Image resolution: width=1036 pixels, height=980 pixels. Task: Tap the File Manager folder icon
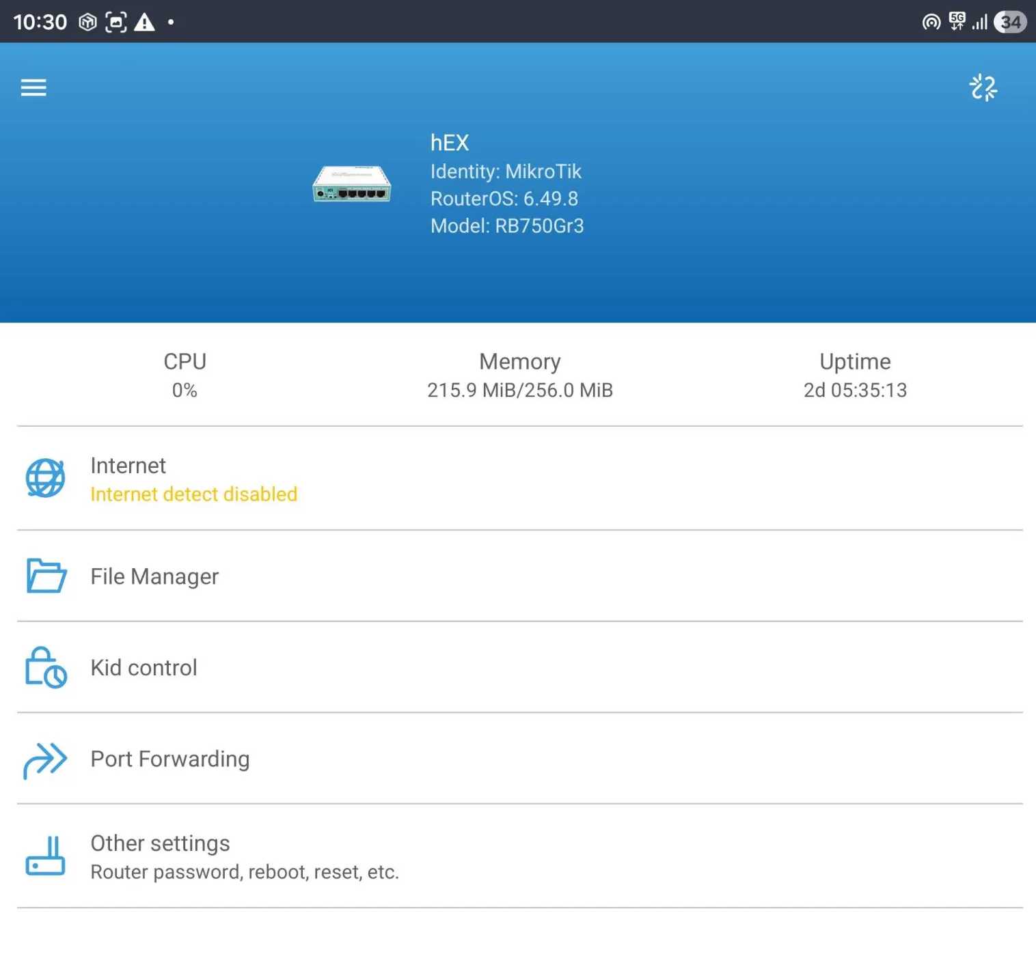[46, 576]
